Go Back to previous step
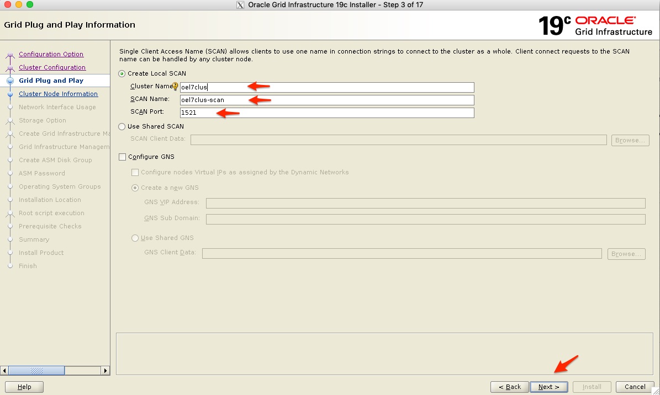This screenshot has height=395, width=660. click(510, 387)
